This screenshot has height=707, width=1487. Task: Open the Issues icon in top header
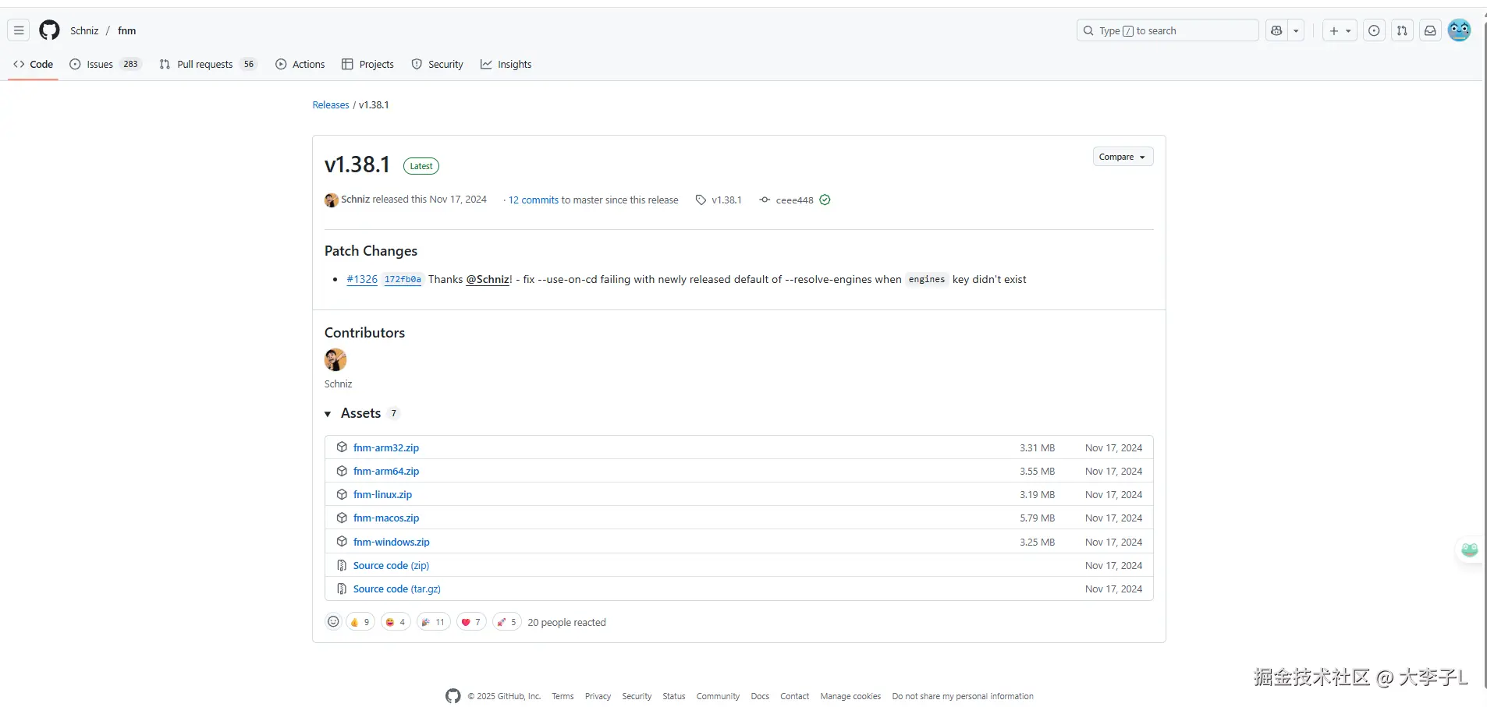coord(1374,30)
